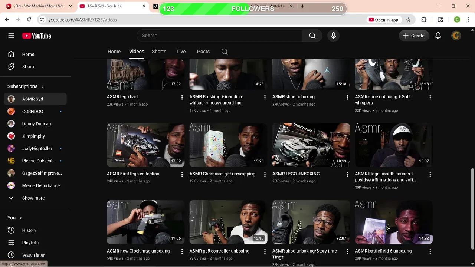Close the ASMR Syd YouTube tab
Image resolution: width=475 pixels, height=267 pixels.
point(144,6)
